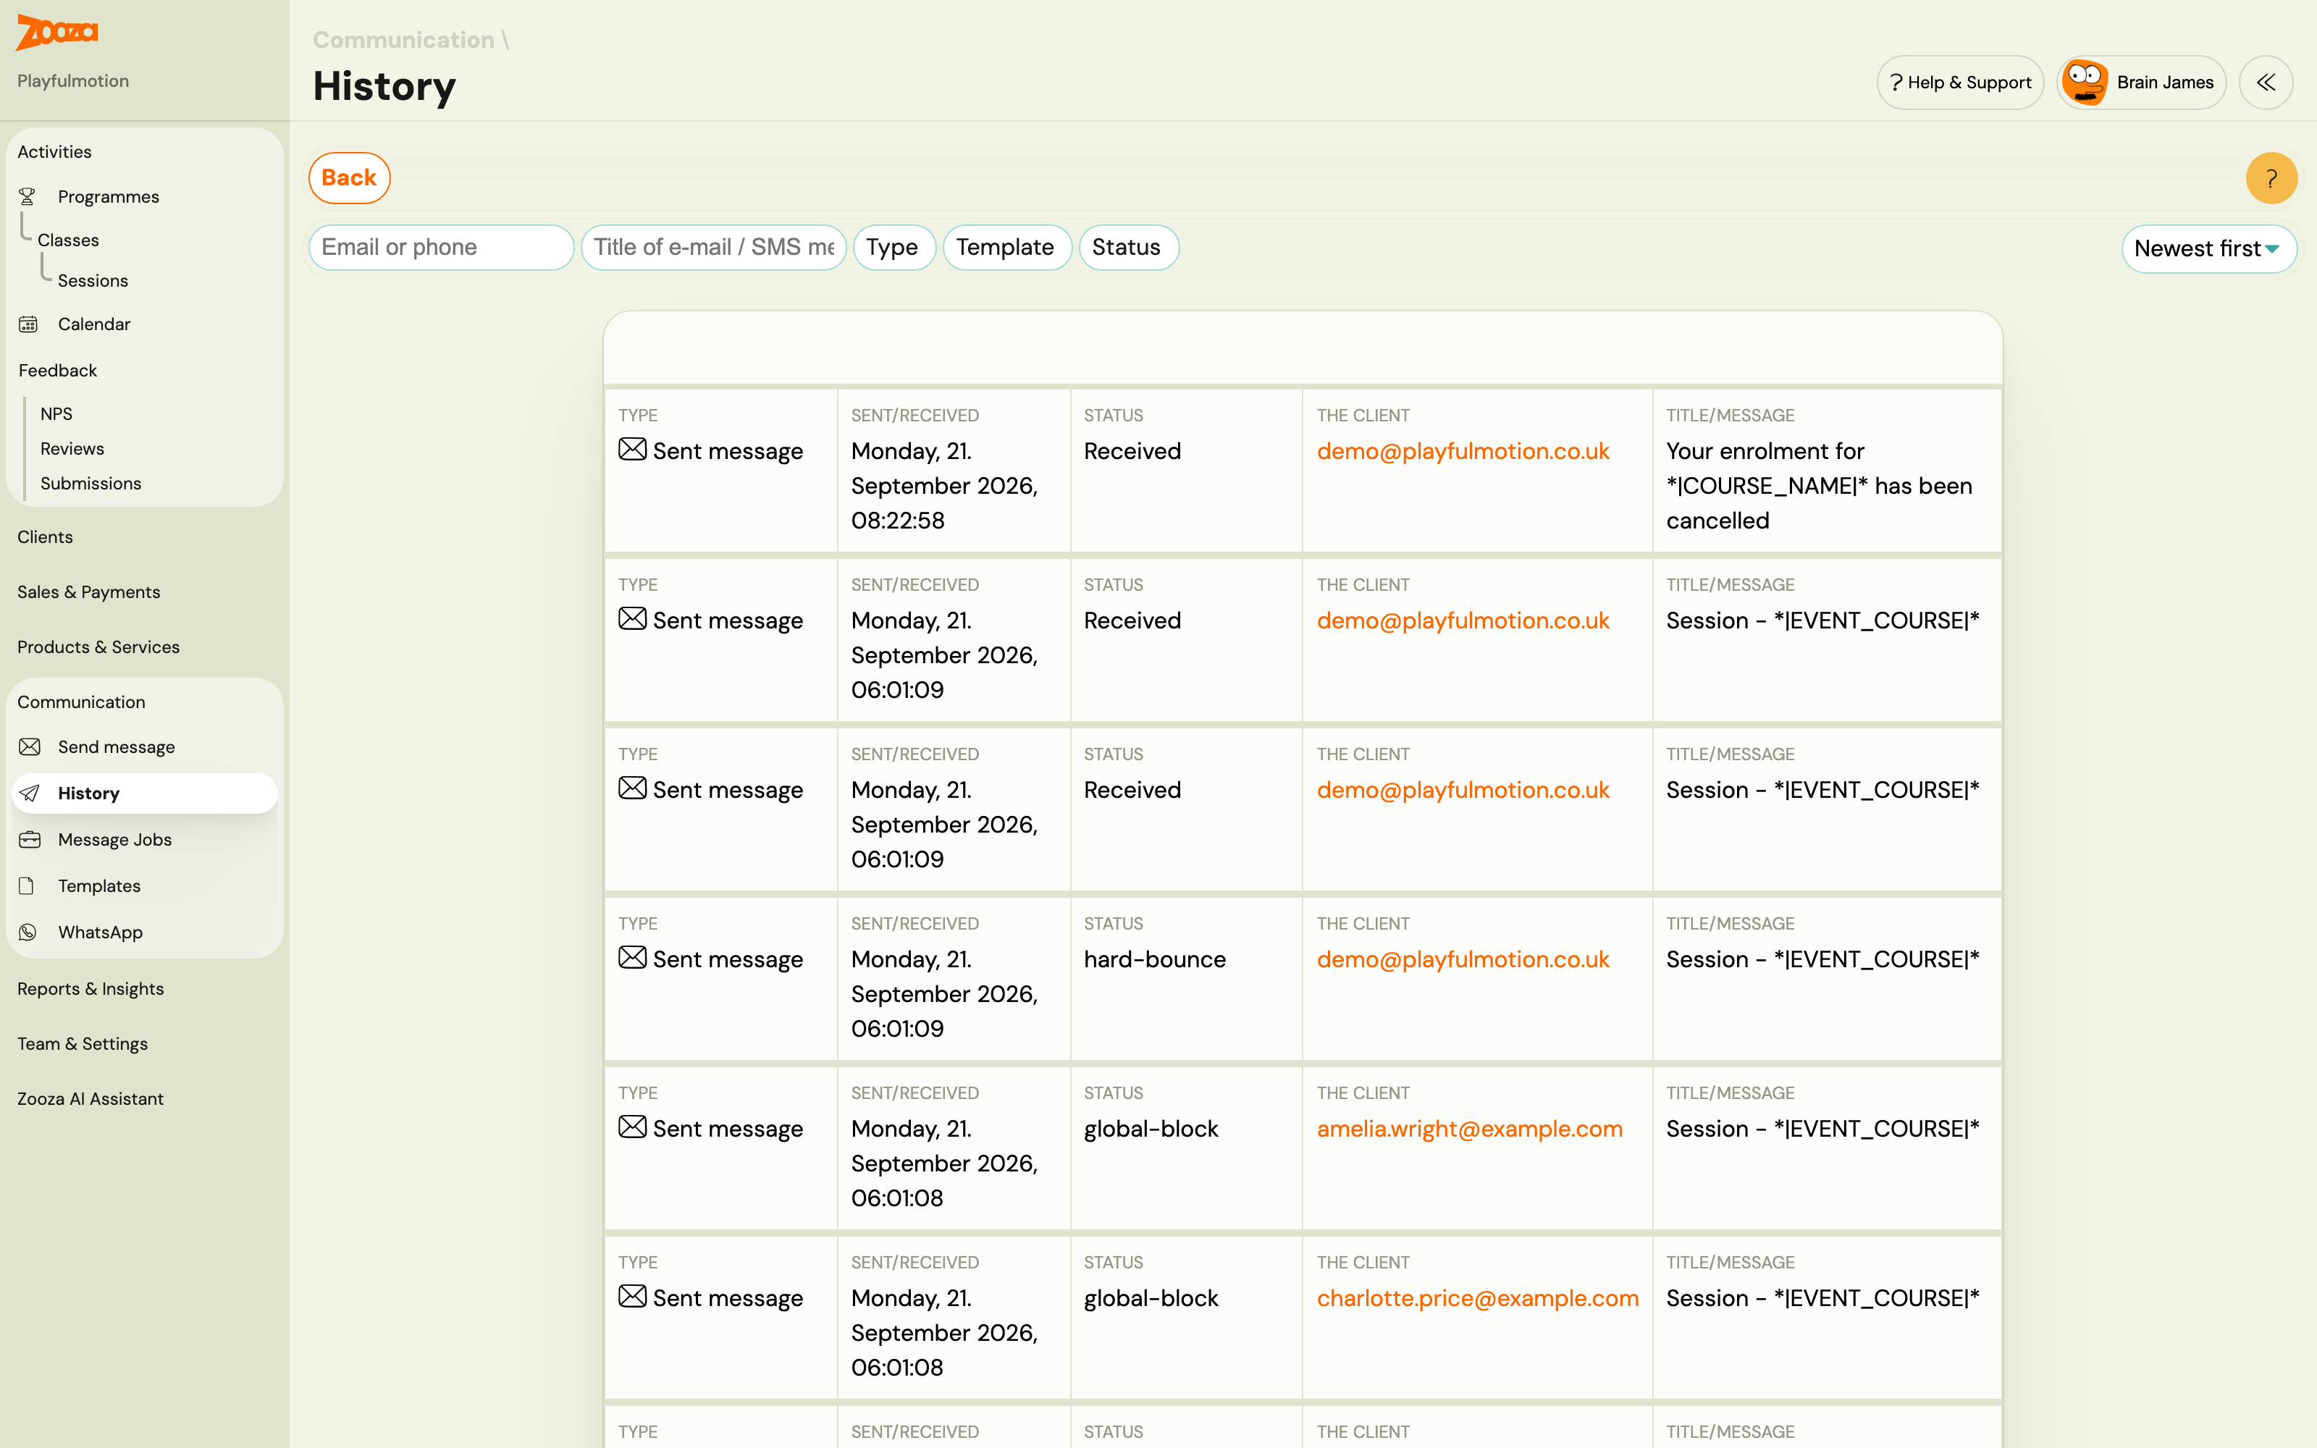Open Sales & Payments section
Image resolution: width=2317 pixels, height=1448 pixels.
click(89, 592)
